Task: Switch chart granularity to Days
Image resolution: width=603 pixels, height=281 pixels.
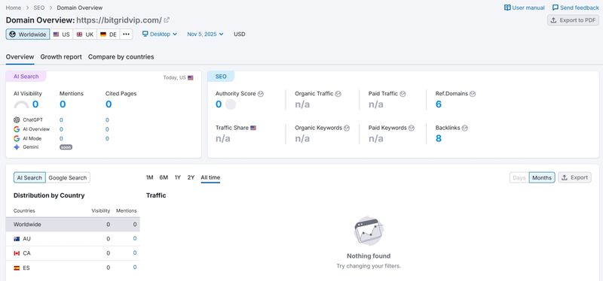Action: pos(519,177)
